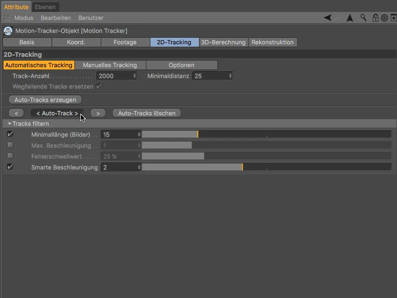Collapse the Tracks filtern section

tap(9, 124)
